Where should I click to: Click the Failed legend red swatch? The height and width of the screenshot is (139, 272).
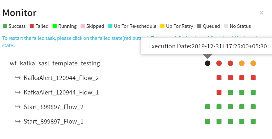coord(32,26)
